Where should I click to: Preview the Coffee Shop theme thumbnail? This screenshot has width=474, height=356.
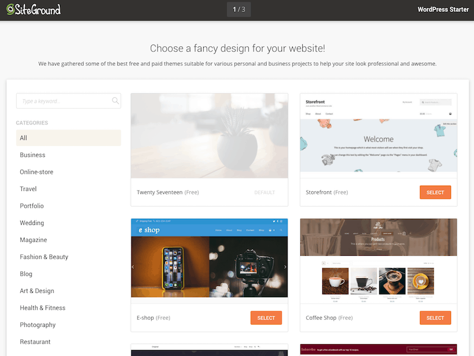point(379,261)
